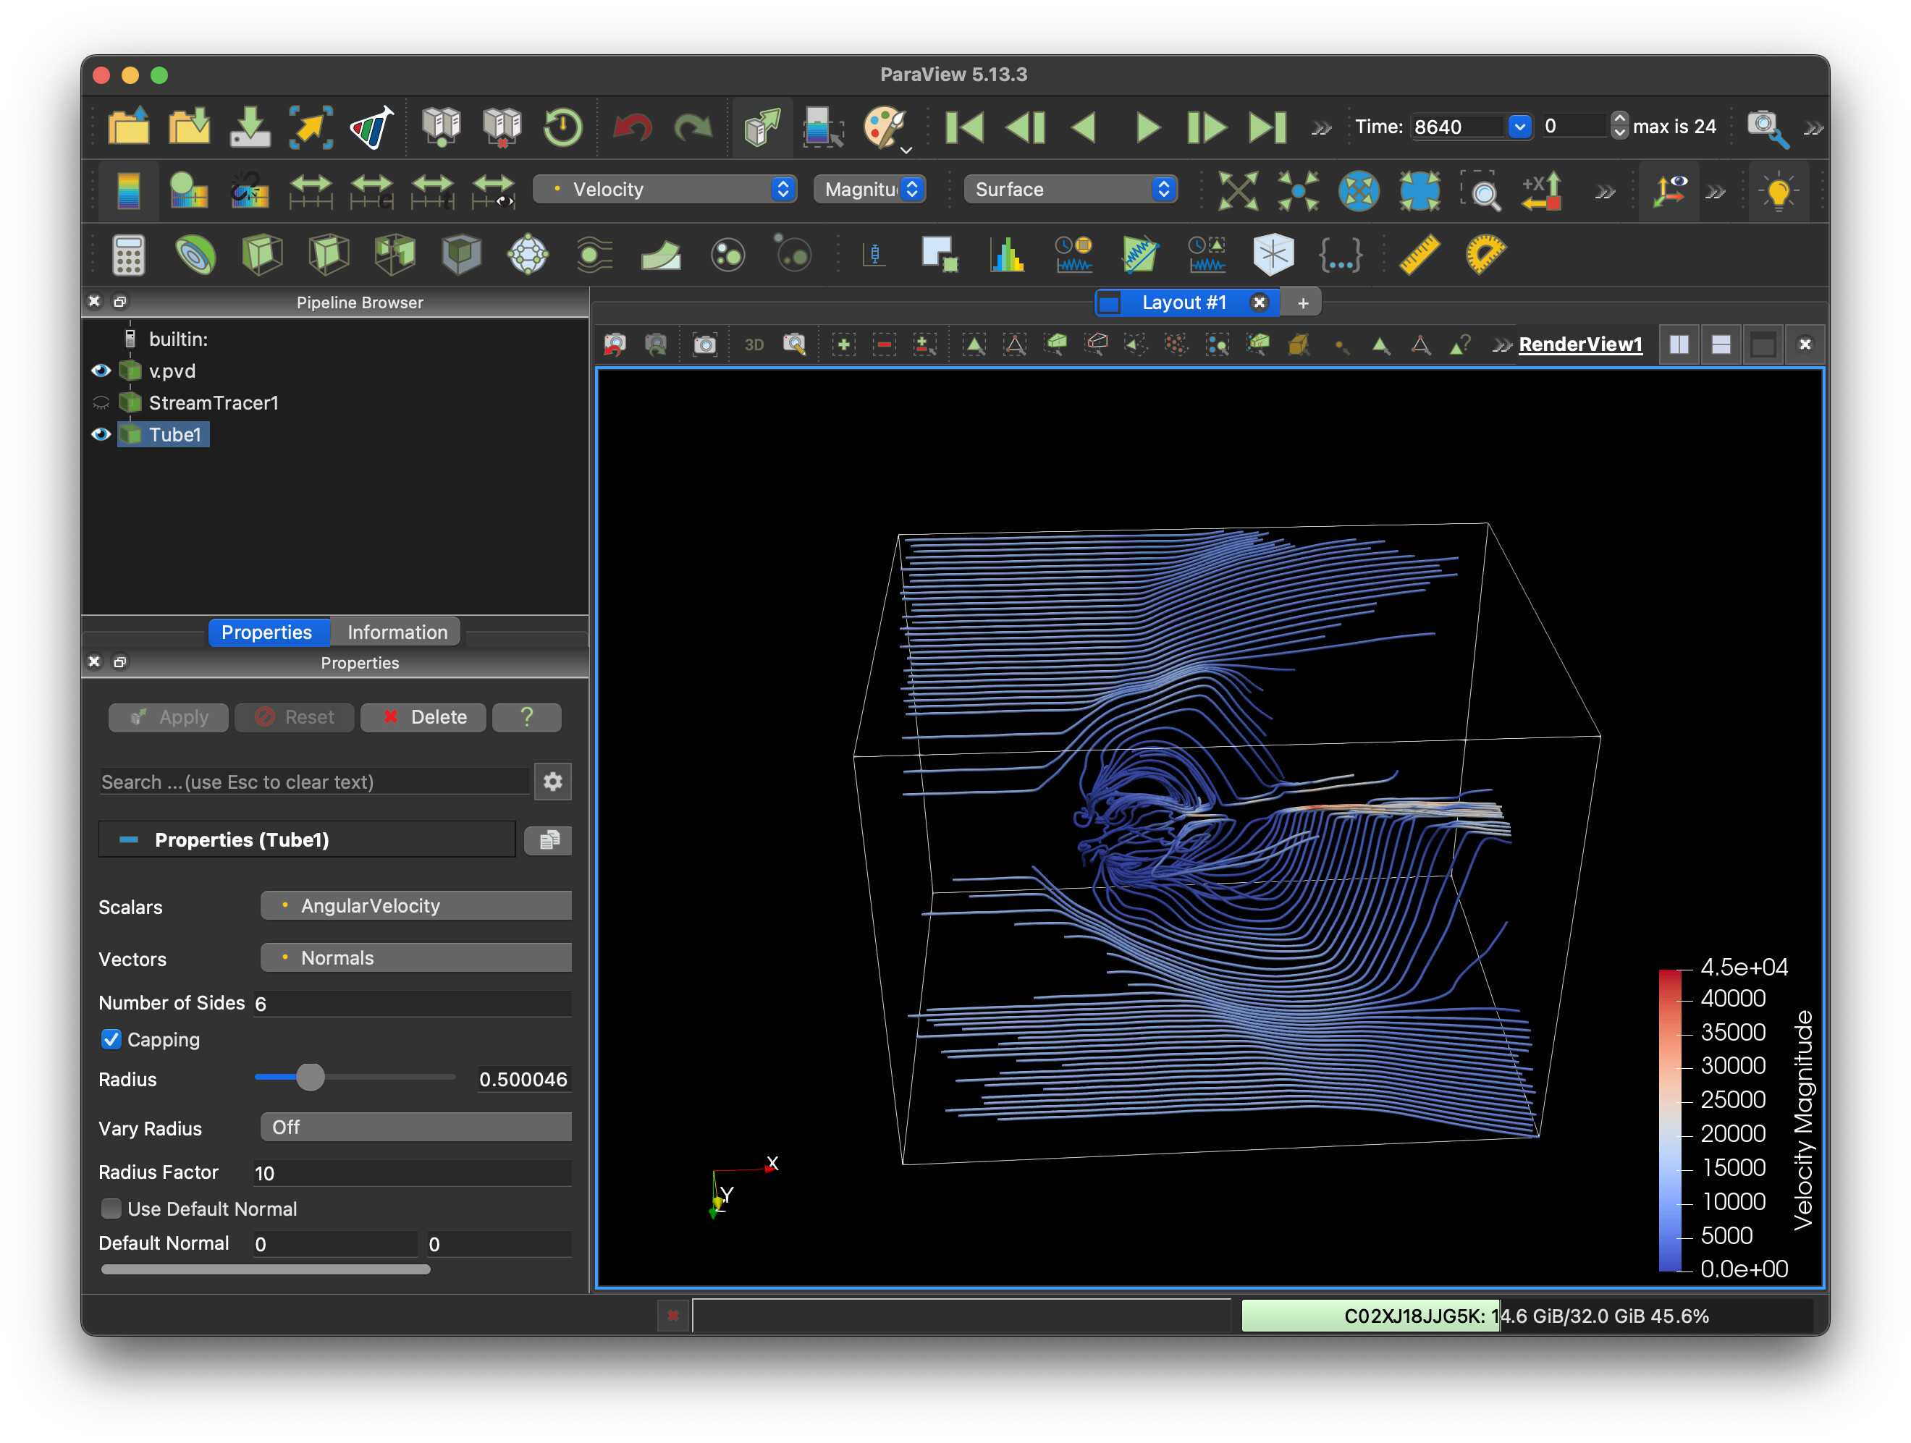Toggle orientation axes visibility icon
Viewport: 1911px width, 1443px height.
click(x=1669, y=191)
